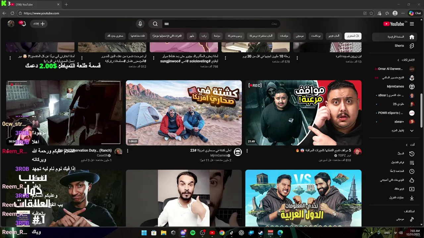Open the كشتة في صحاري أمريكا thumbnail
Screen dimensions: 424x238
click(x=184, y=113)
